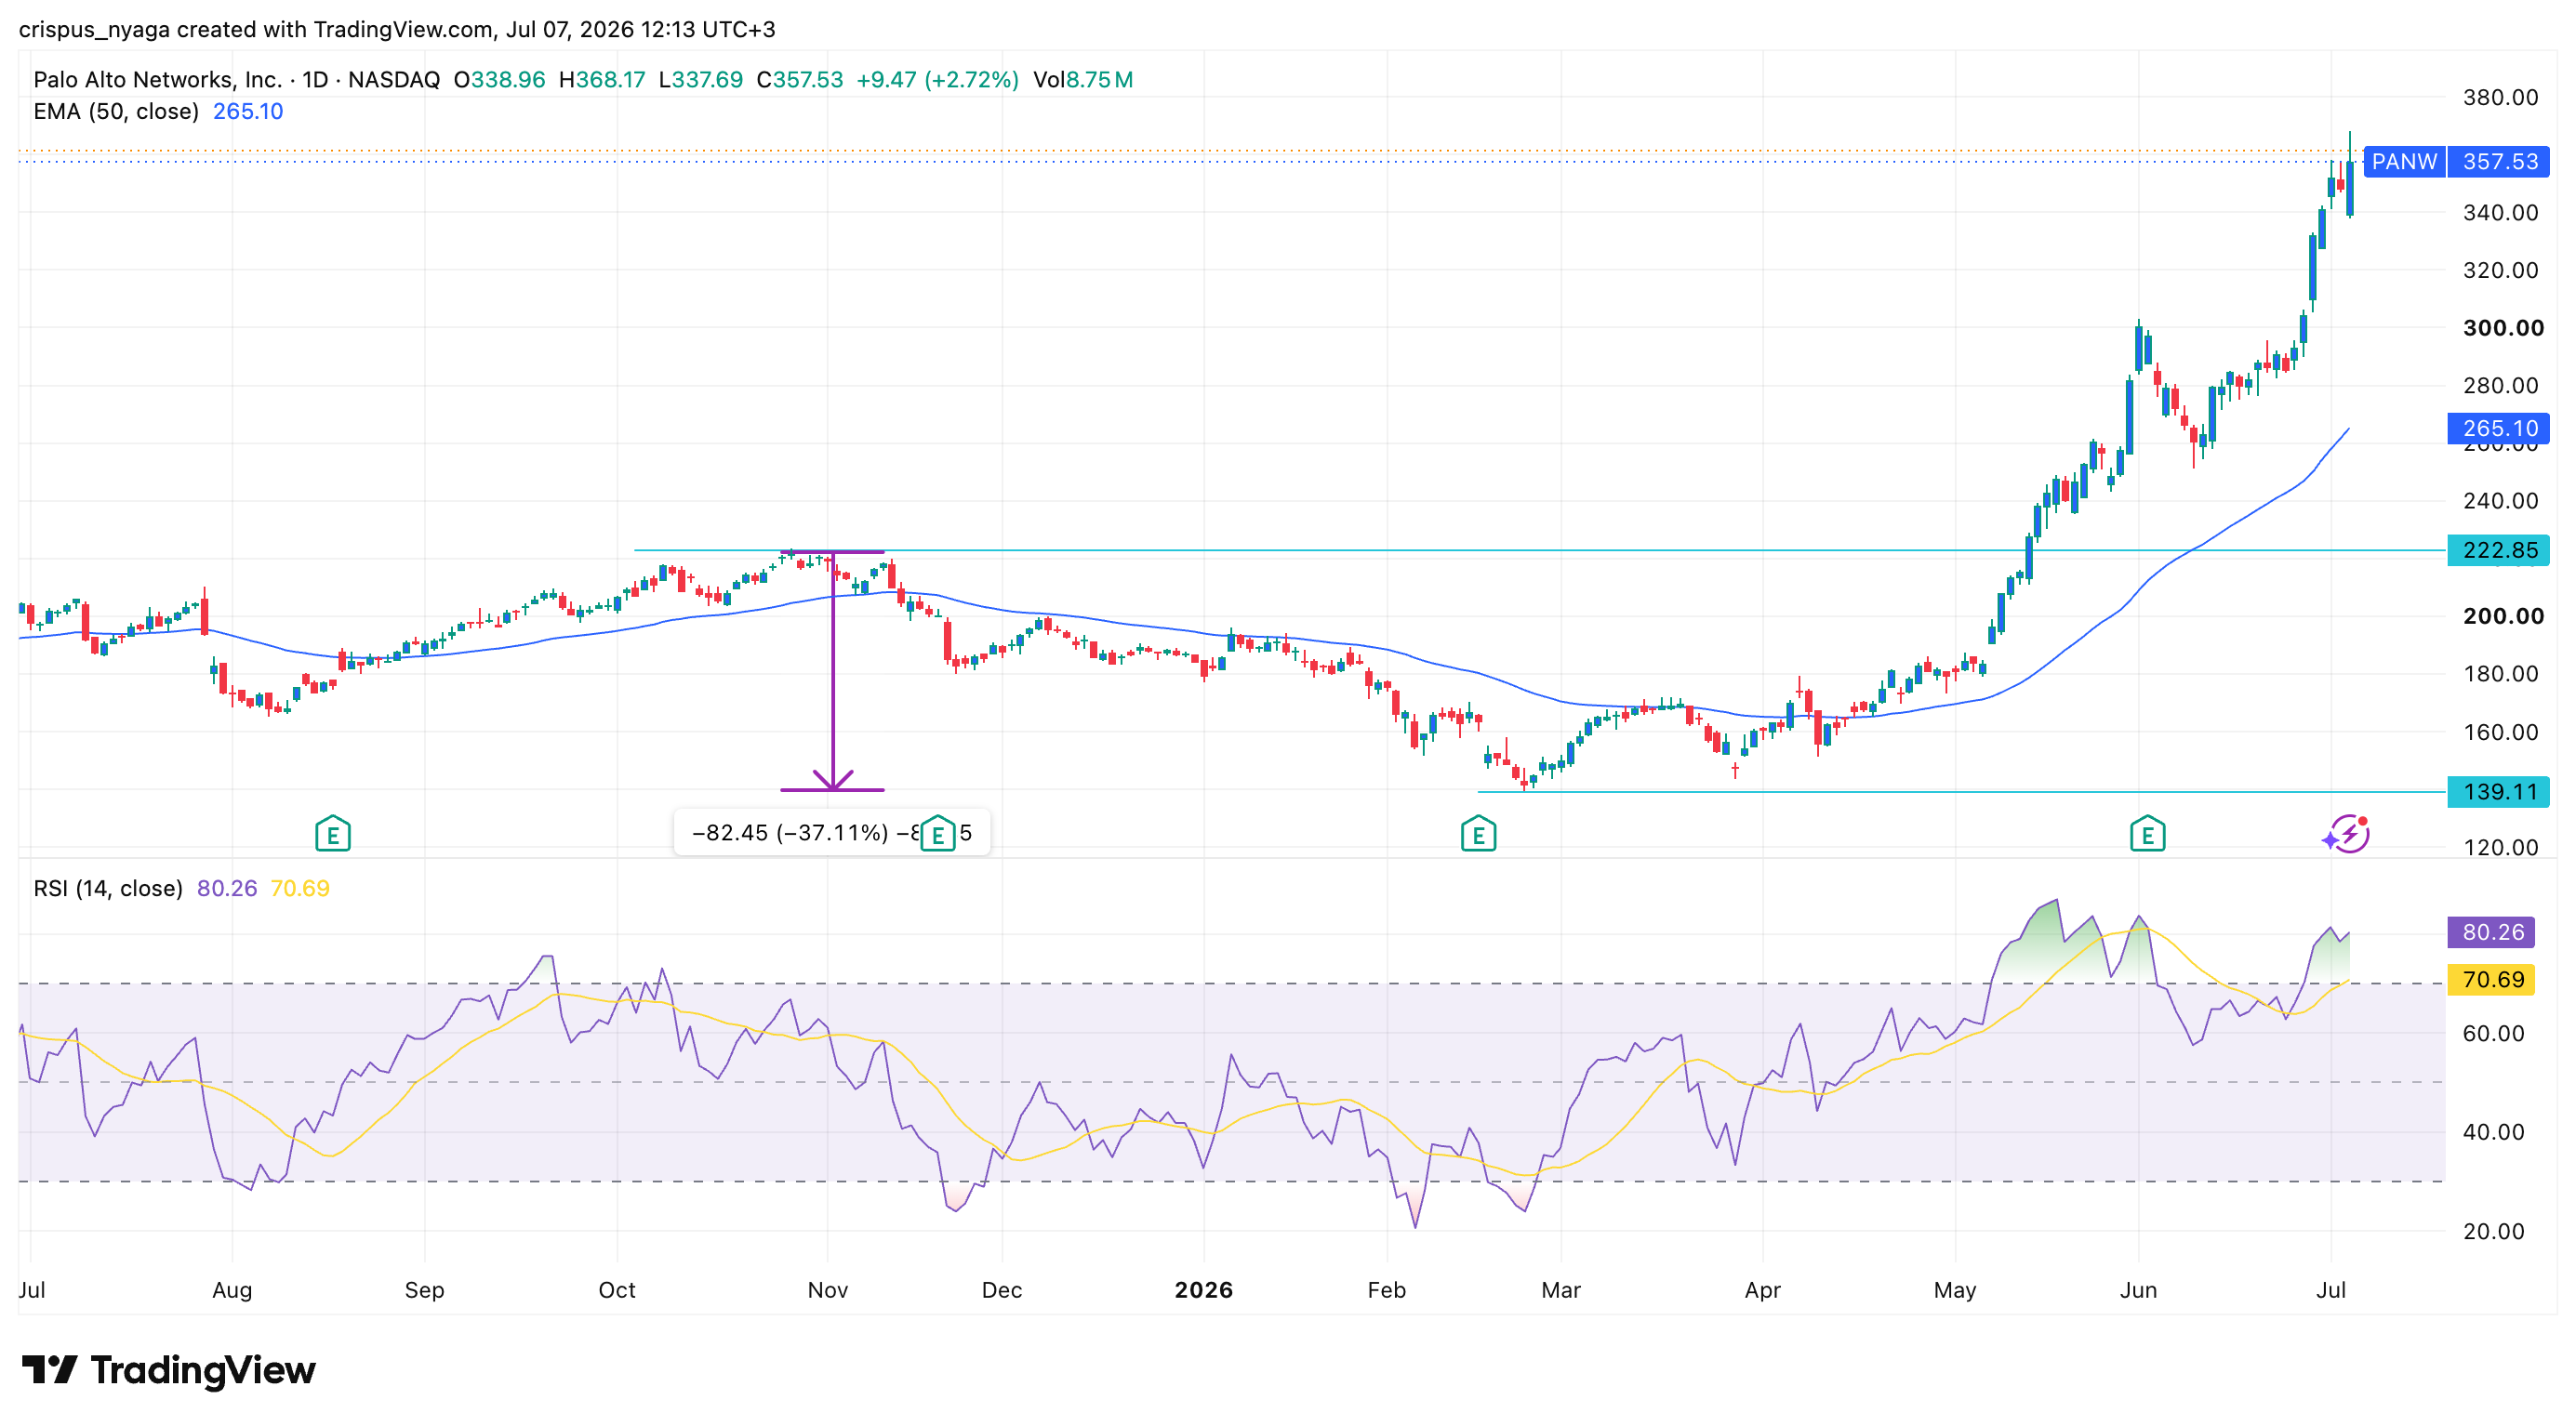Click the 20.00 RSI scale label
This screenshot has height=1426, width=2576.
2493,1232
